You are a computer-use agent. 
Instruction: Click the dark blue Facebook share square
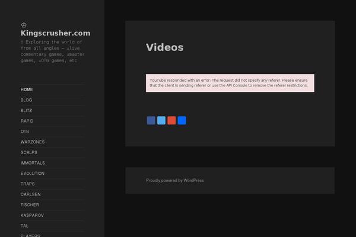point(151,120)
